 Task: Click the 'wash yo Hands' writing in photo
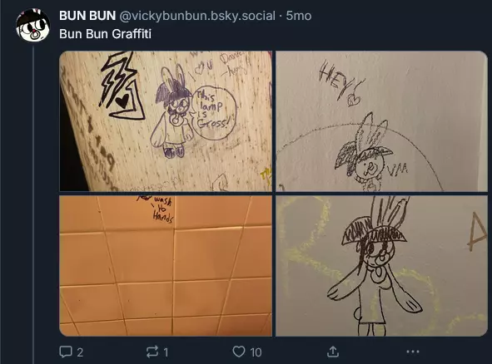coord(161,209)
